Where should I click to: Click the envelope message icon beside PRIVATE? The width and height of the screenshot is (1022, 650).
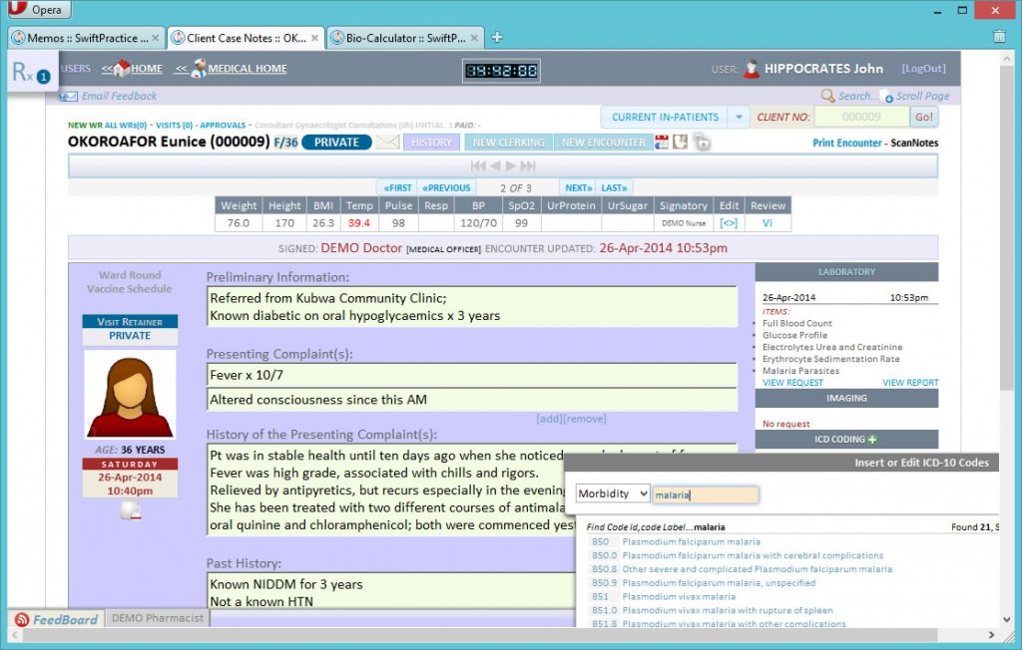click(387, 143)
